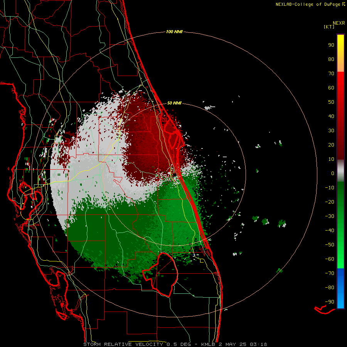
Task: Click the blue bottom segment of the velocity color bar
Action: [x=340, y=288]
